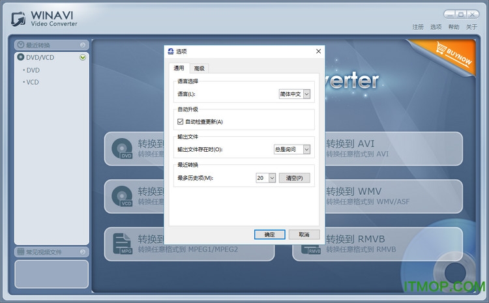
Task: Click the MPG file icon on convert tile
Action: [x=122, y=244]
